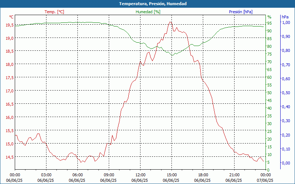Image resolution: width=295 pixels, height=184 pixels.
Task: Click the 06:00 time axis label
Action: (x=77, y=175)
